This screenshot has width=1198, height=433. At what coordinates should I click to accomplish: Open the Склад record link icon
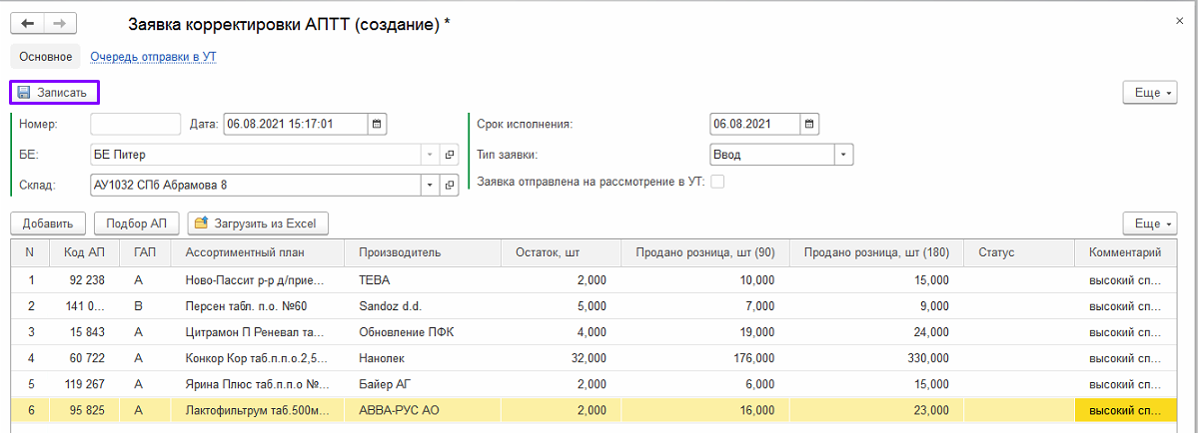[x=449, y=185]
